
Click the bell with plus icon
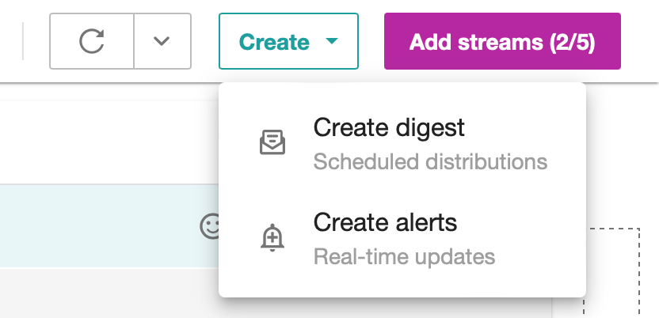click(x=272, y=237)
